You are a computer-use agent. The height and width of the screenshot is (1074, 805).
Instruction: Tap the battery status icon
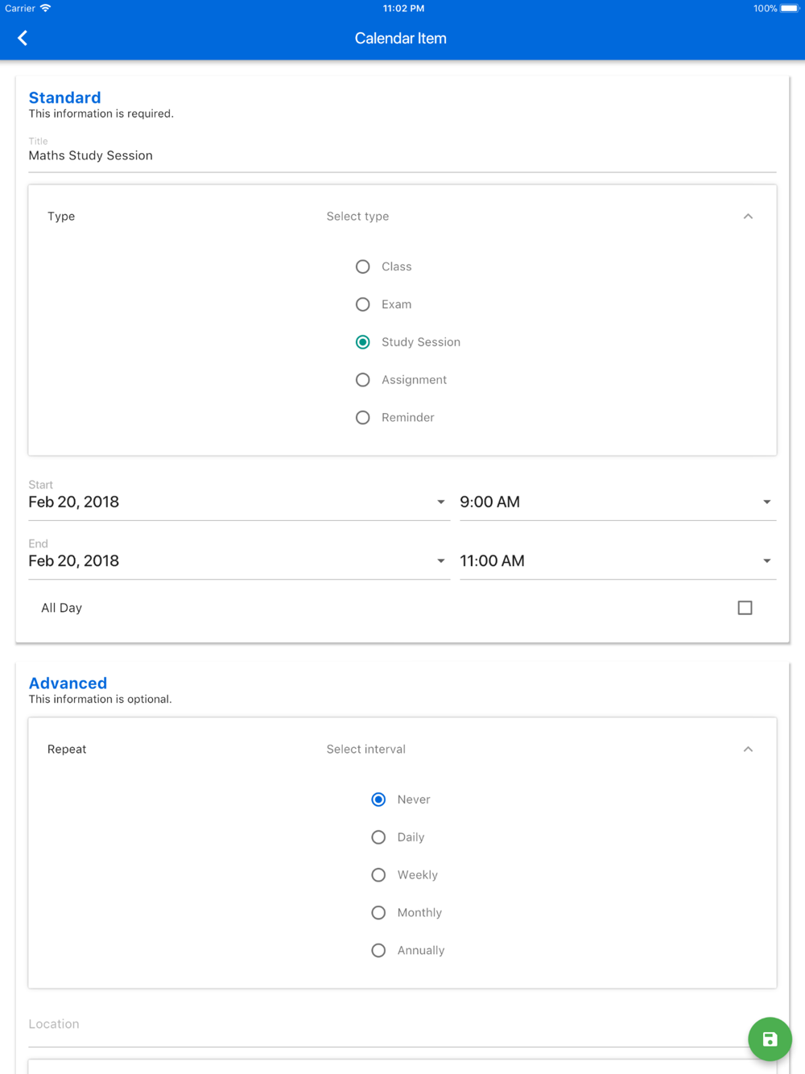point(790,8)
